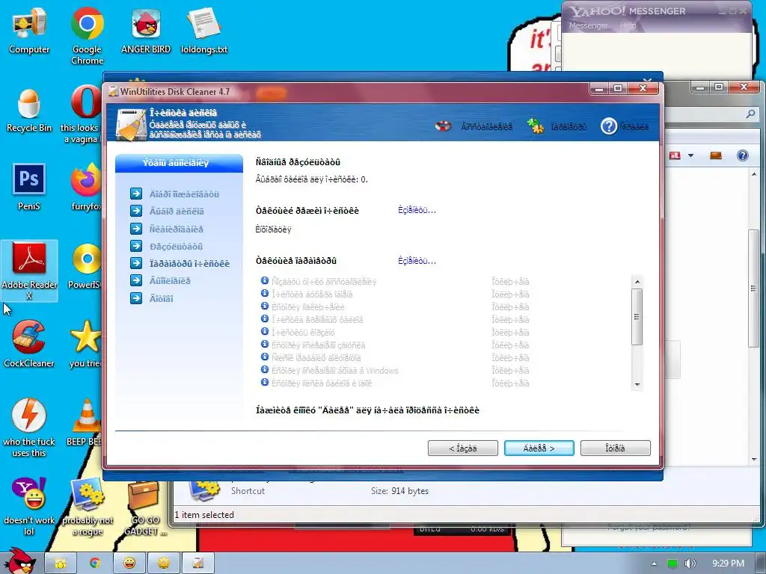Click the green puzzle-piece icon in Disk Cleaner header
The width and height of the screenshot is (766, 574).
[536, 126]
